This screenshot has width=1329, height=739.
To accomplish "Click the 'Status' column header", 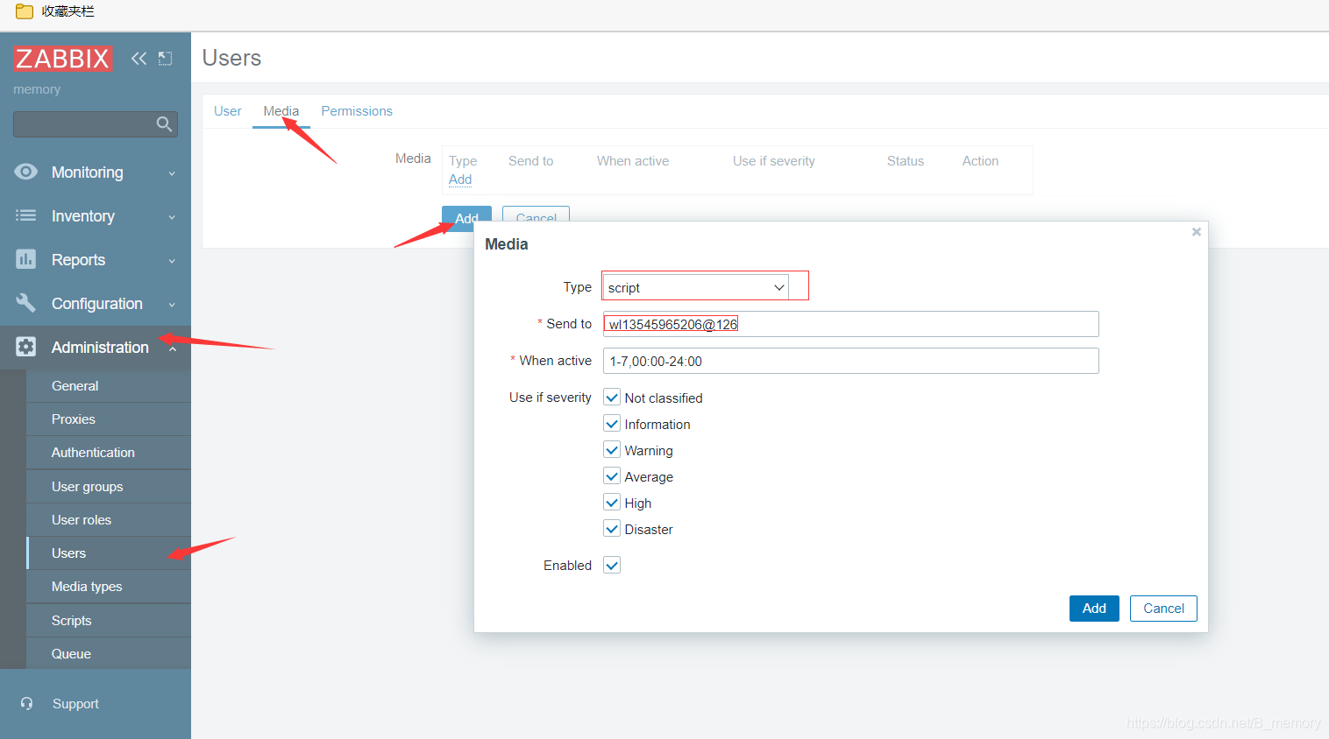I will pos(906,161).
